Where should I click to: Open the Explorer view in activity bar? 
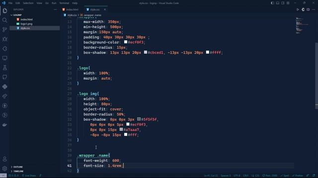point(5,10)
